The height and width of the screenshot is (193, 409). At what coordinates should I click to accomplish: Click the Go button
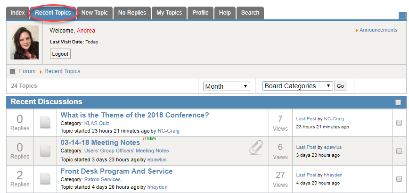(x=340, y=86)
